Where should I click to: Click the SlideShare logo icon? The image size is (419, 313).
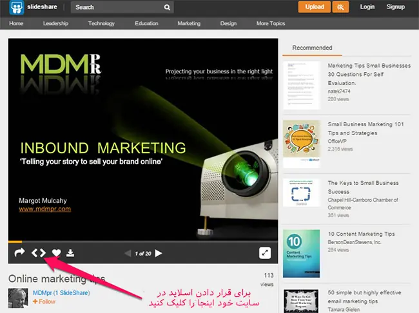click(17, 7)
